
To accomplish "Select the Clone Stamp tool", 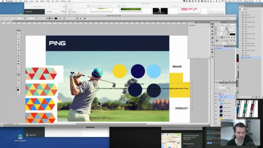I will (18, 56).
